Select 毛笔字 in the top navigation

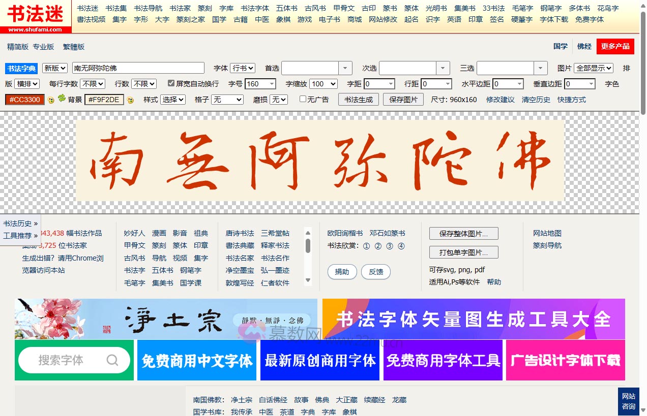tap(522, 8)
